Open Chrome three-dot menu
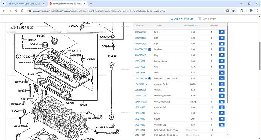The width and height of the screenshot is (261, 140). pyautogui.click(x=257, y=11)
